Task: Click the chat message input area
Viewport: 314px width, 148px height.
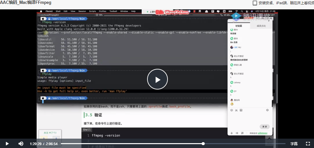Action: [250, 118]
